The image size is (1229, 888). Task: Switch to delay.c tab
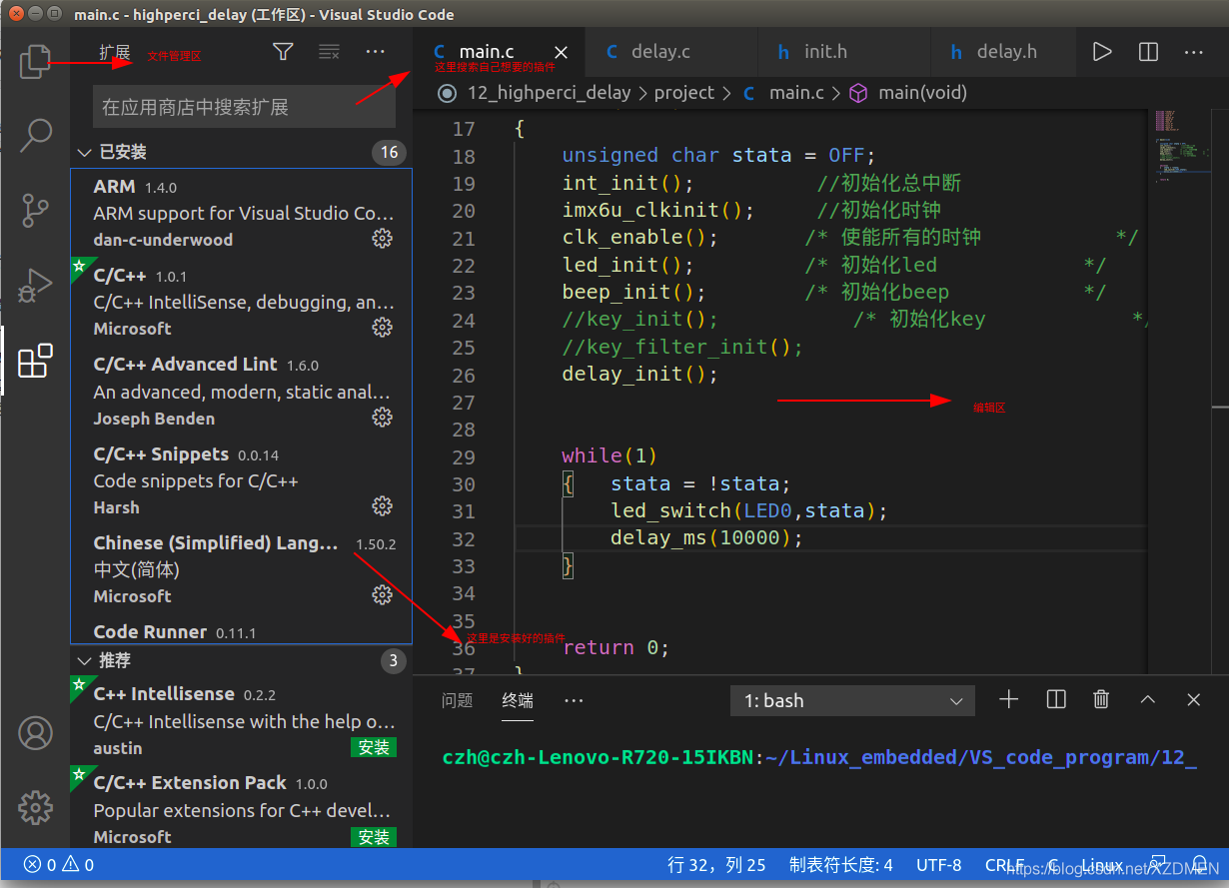click(670, 52)
